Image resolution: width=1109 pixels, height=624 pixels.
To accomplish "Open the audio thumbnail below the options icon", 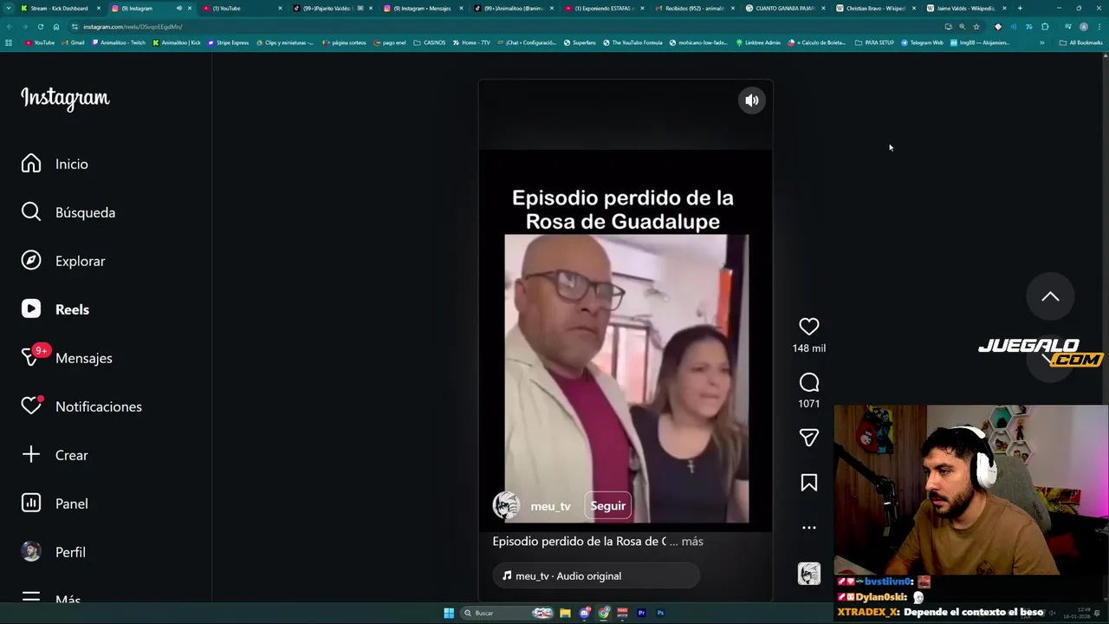I will click(x=808, y=574).
